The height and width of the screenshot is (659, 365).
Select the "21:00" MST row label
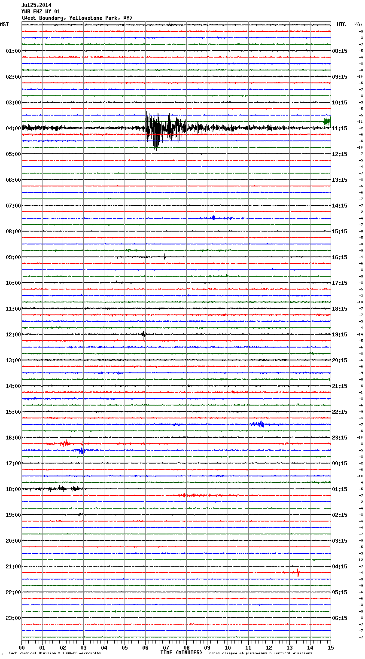click(13, 567)
